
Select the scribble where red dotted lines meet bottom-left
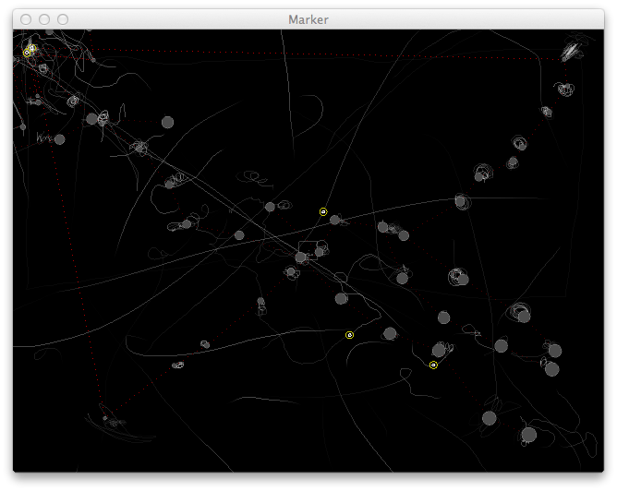104,419
